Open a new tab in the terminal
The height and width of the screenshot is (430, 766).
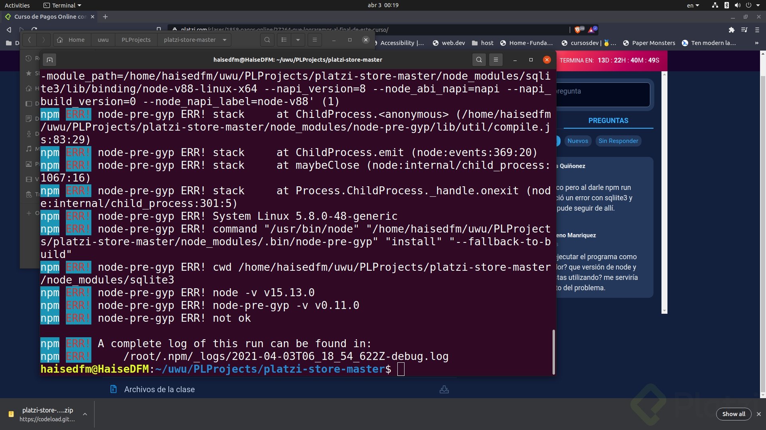click(x=49, y=60)
